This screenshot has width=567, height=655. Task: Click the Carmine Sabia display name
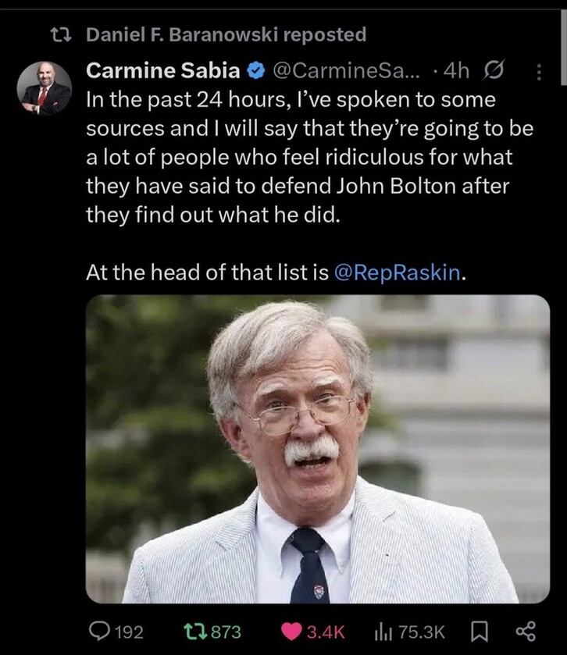pyautogui.click(x=162, y=71)
